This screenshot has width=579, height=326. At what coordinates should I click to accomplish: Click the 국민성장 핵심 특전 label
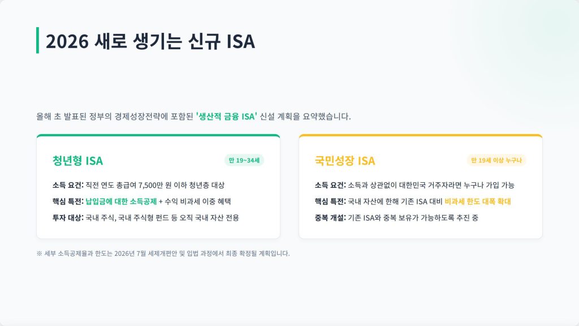(330, 201)
